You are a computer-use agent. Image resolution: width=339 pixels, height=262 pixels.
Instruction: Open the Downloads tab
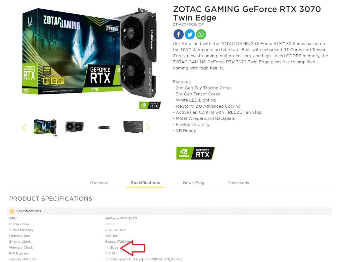click(238, 183)
